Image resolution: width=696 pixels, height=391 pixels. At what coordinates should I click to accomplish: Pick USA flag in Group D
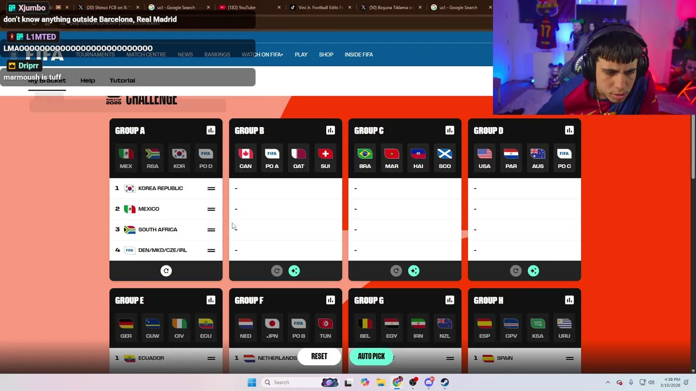click(x=484, y=157)
